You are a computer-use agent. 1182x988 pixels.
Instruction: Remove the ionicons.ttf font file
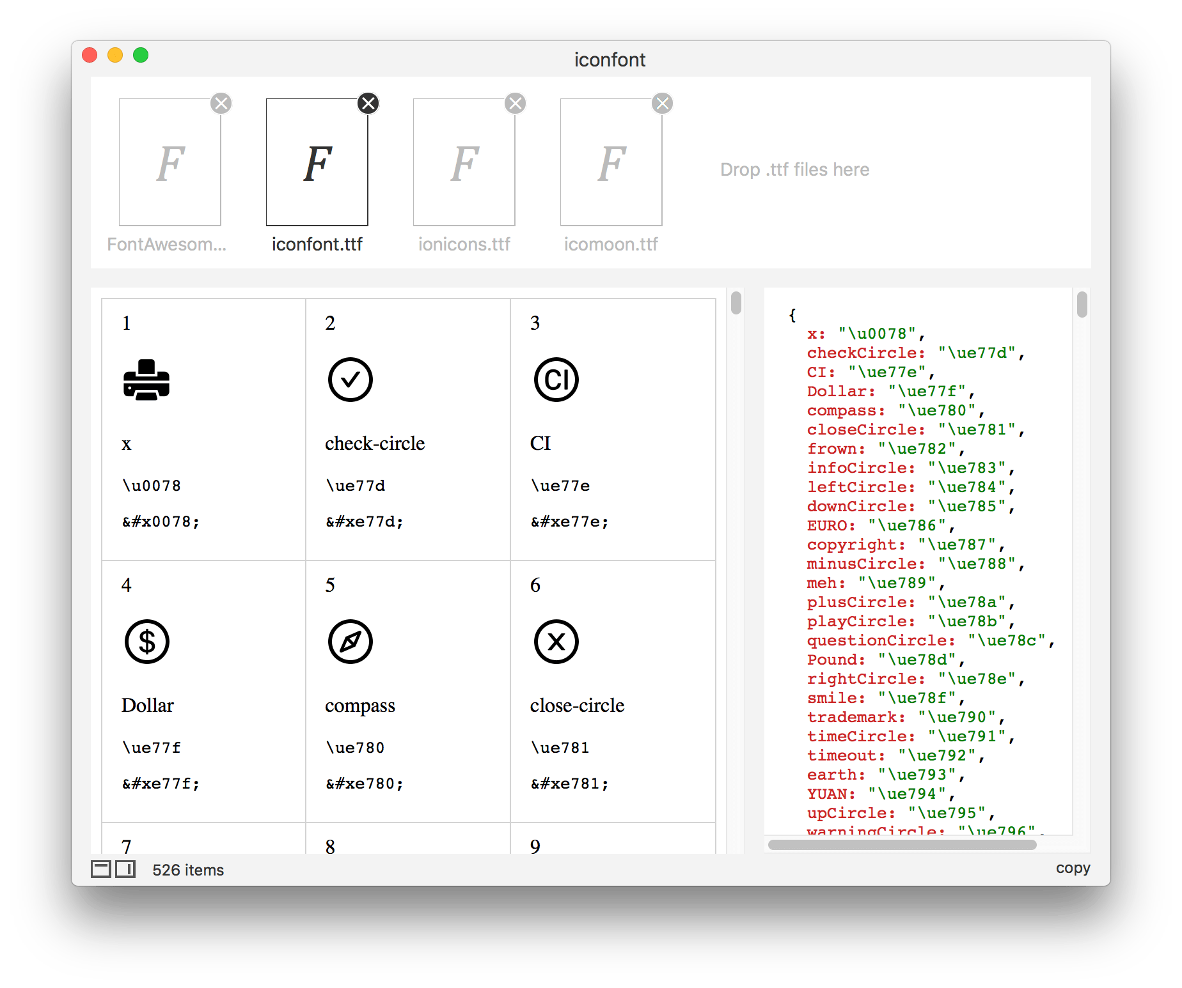point(516,103)
